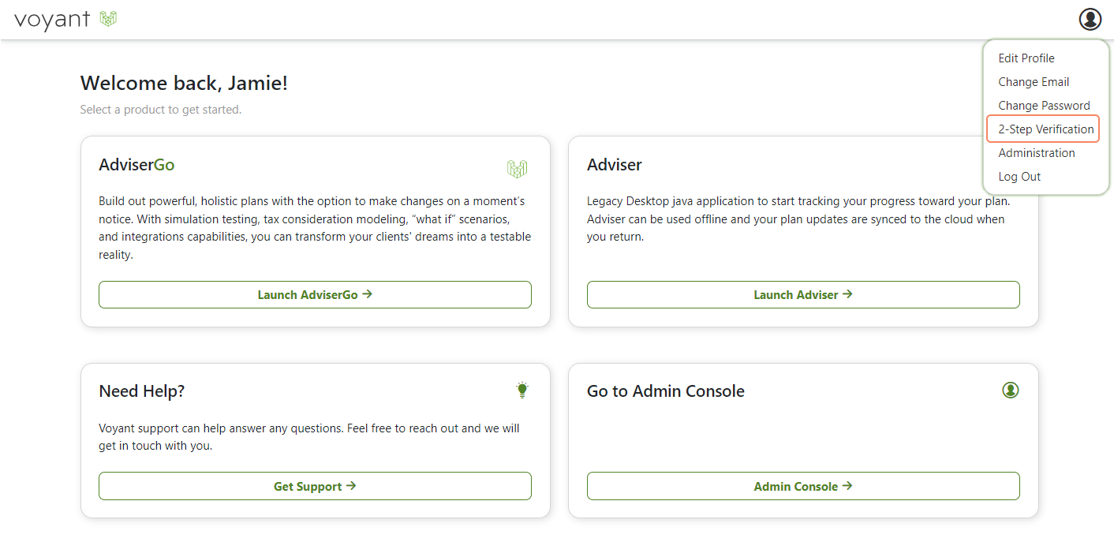The width and height of the screenshot is (1114, 542).
Task: Click the Get Support button
Action: [x=315, y=486]
